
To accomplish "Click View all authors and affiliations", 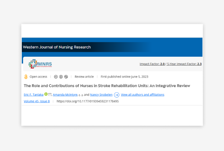I will pyautogui.click(x=143, y=95).
